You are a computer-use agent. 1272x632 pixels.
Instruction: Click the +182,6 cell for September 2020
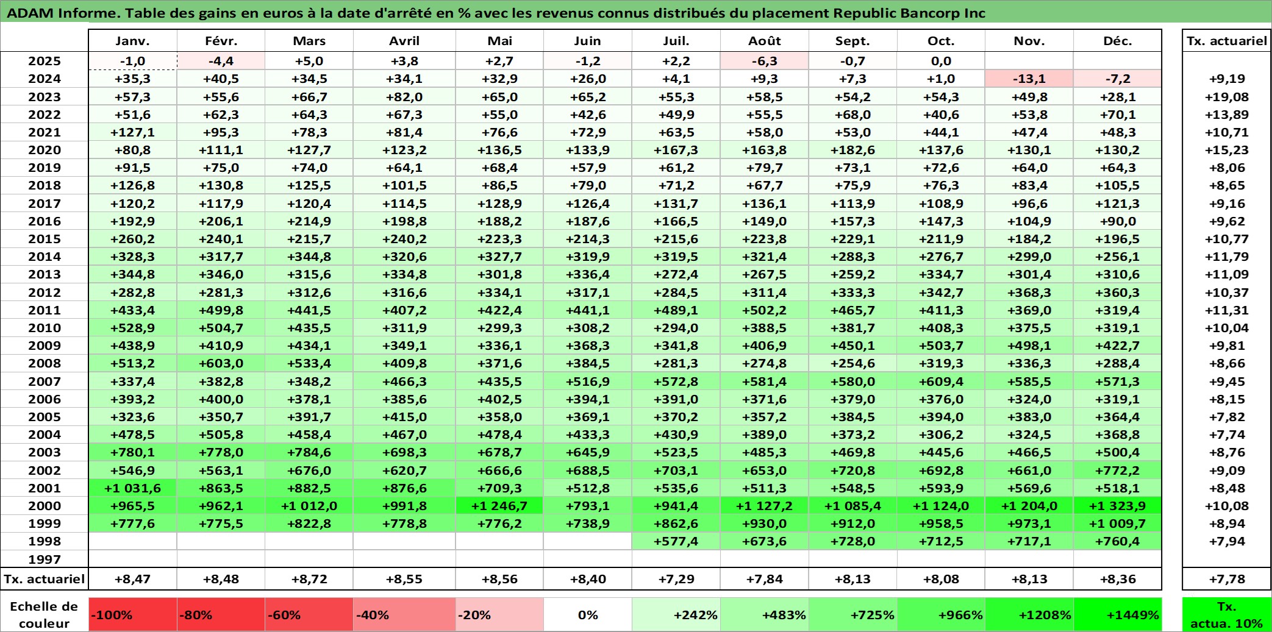pos(853,150)
